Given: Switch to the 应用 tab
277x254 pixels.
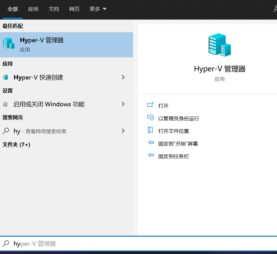Looking at the screenshot, I should pyautogui.click(x=33, y=9).
